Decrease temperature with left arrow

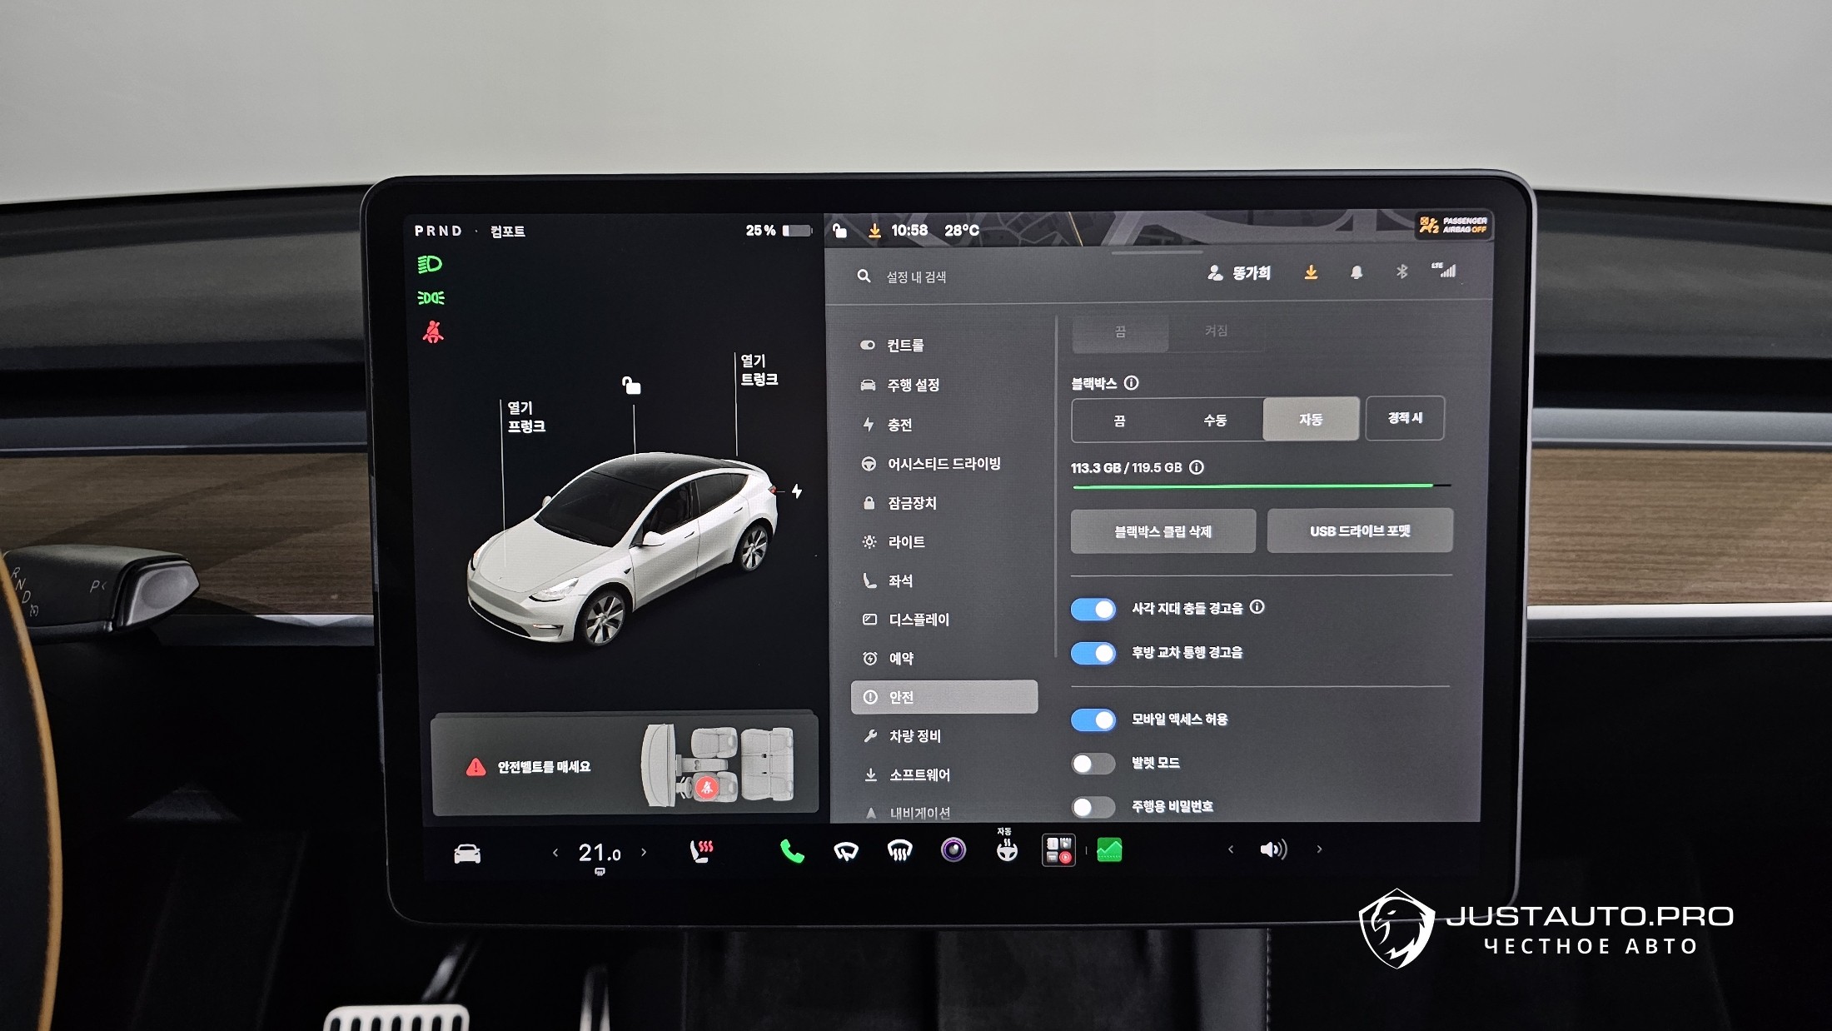point(555,852)
